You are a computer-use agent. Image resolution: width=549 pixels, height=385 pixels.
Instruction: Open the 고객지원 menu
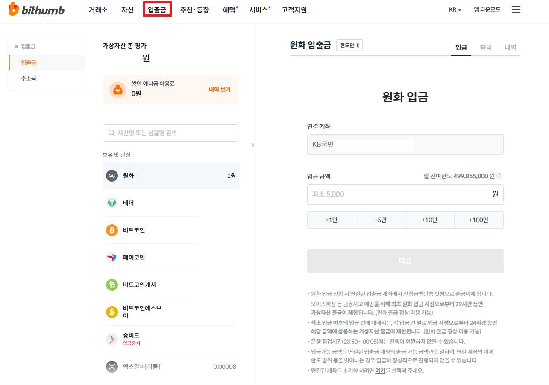click(294, 10)
